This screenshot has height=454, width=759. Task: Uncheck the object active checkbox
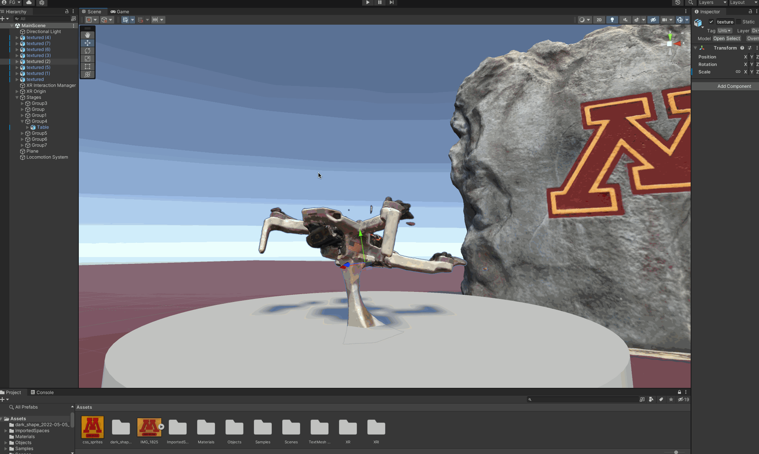tap(711, 22)
